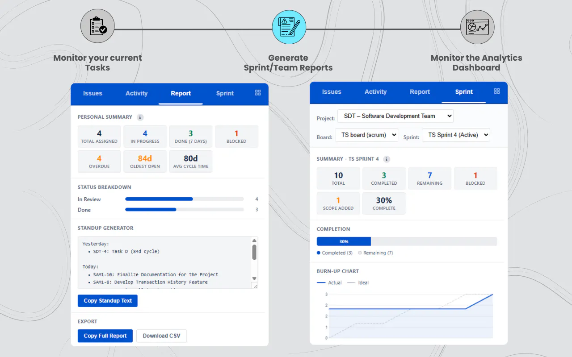Viewport: 572px width, 357px height.
Task: Open the Board dropdown TS board (scrum)
Action: [366, 135]
